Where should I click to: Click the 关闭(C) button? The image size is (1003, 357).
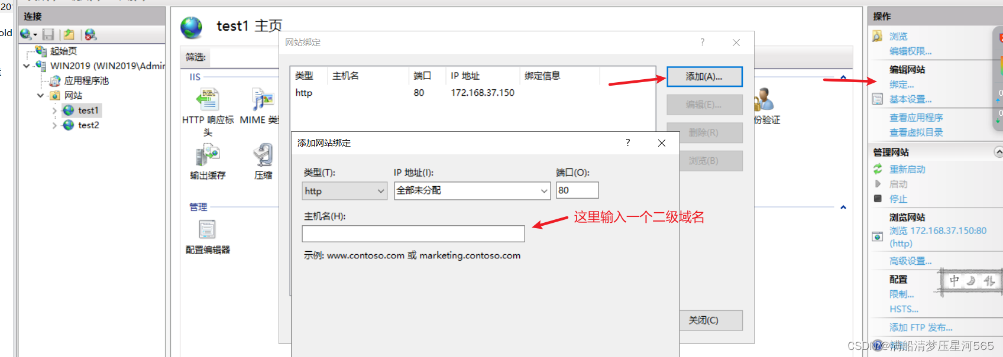(x=704, y=320)
